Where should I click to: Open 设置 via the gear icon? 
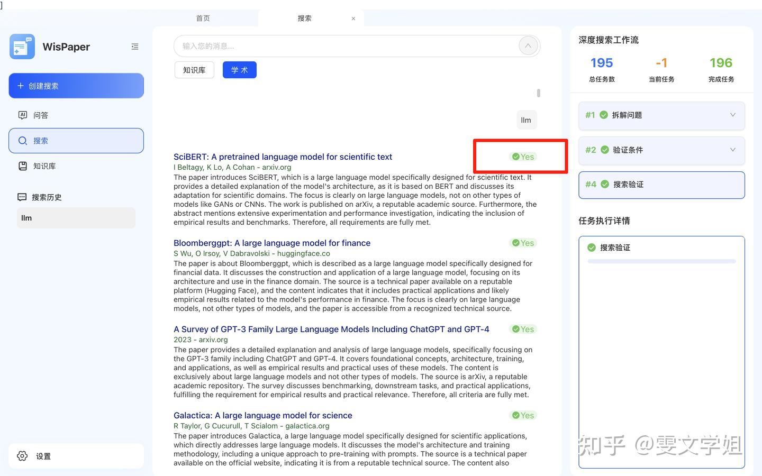pos(22,456)
